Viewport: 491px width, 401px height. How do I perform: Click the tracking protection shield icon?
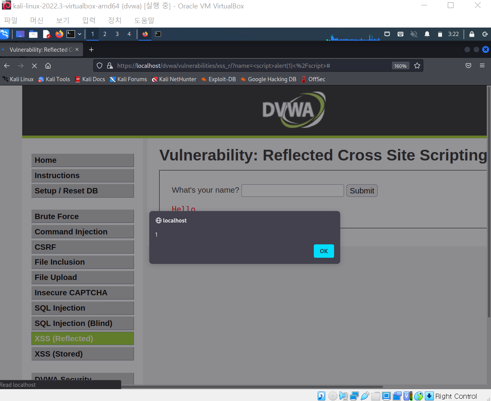[x=100, y=66]
